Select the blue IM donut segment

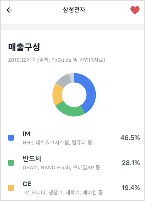pos(91,94)
